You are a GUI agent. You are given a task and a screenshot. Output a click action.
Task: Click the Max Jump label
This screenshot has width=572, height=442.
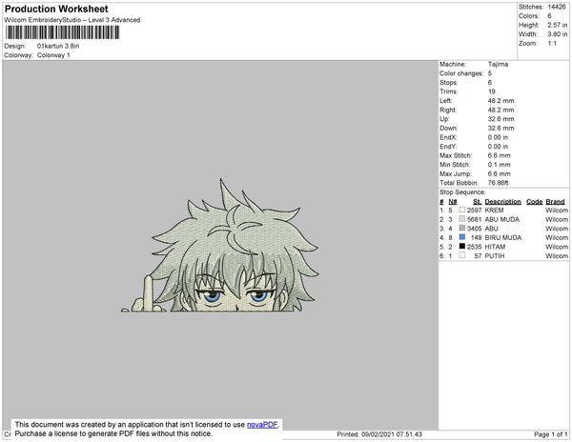click(456, 173)
